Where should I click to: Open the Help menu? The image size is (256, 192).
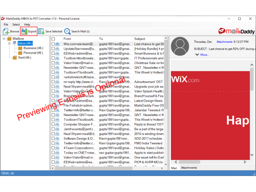click(x=27, y=24)
